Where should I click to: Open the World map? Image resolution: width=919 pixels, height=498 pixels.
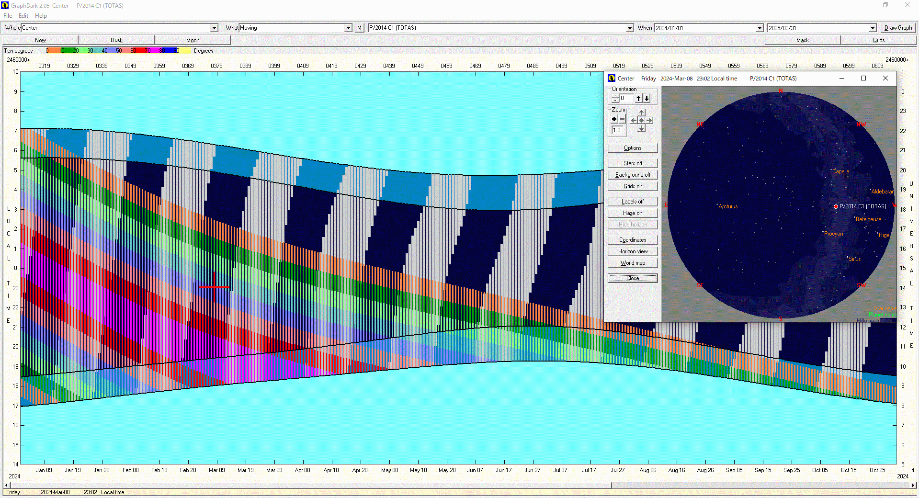coord(633,263)
